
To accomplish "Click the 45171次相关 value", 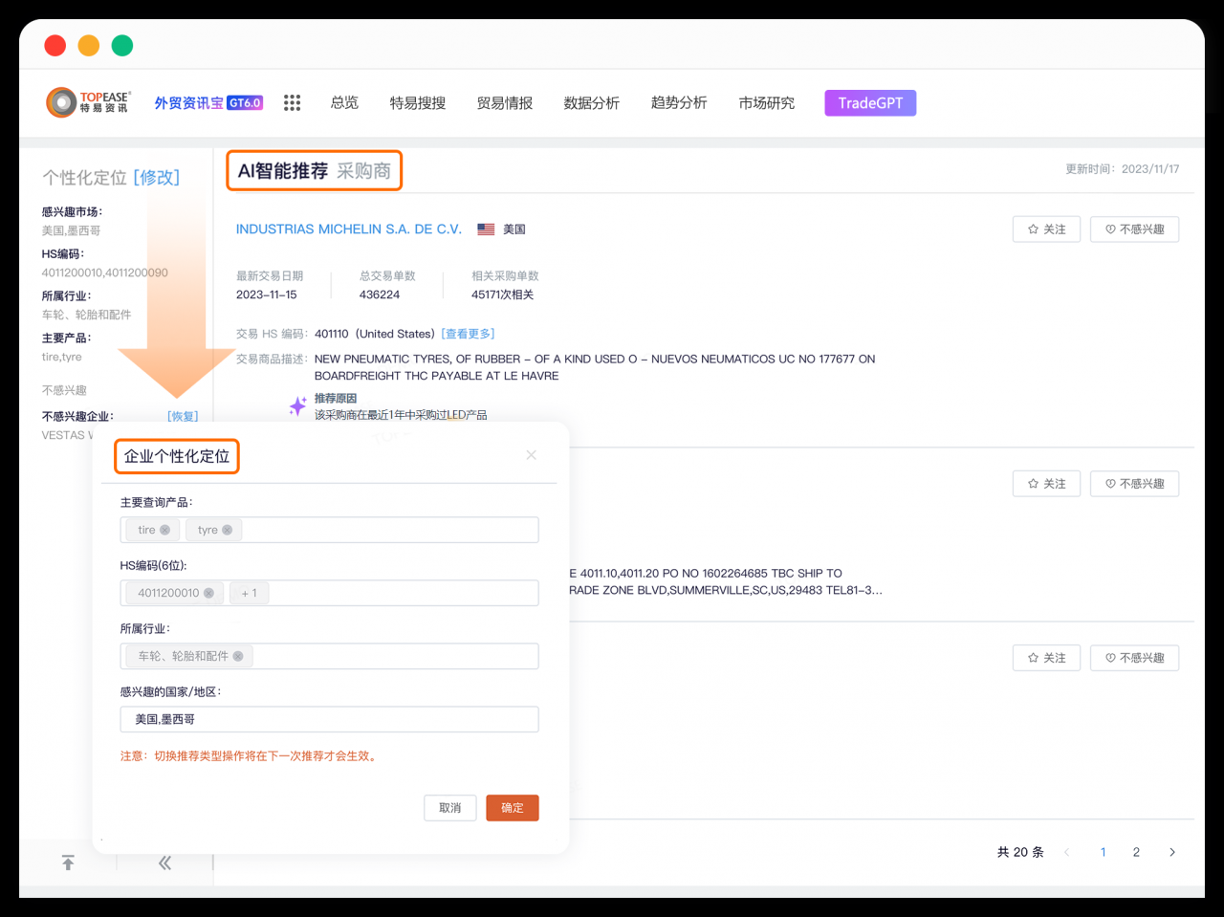I will [503, 295].
